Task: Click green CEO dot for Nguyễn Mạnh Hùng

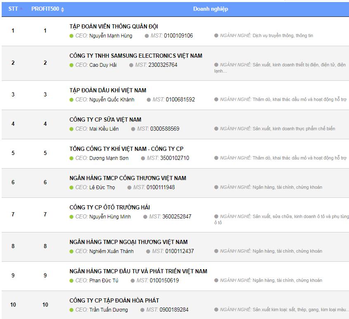Action: tap(71, 36)
